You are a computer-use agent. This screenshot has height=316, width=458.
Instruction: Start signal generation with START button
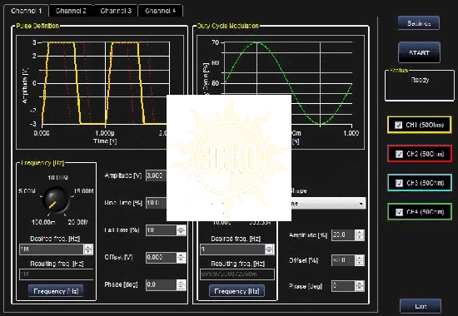point(419,52)
